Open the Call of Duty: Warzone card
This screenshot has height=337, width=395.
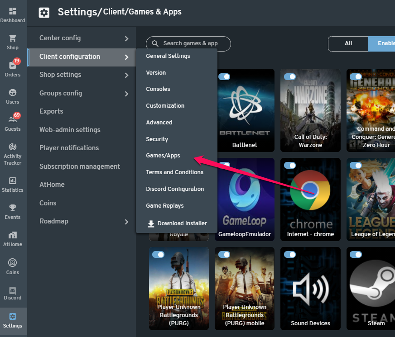pos(310,110)
